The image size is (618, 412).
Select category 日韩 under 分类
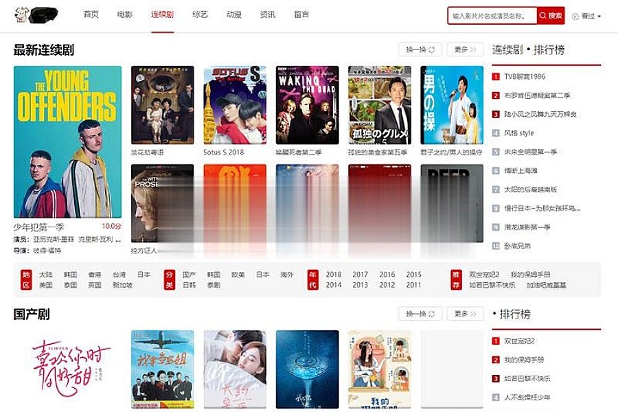pyautogui.click(x=190, y=285)
